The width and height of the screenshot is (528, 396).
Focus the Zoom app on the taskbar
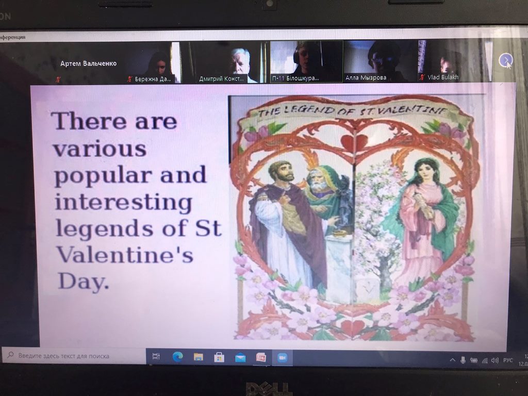coord(282,358)
